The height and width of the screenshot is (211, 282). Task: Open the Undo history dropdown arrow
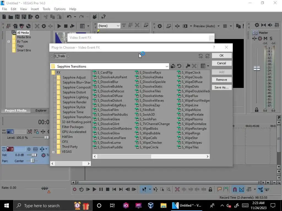tap(75, 17)
